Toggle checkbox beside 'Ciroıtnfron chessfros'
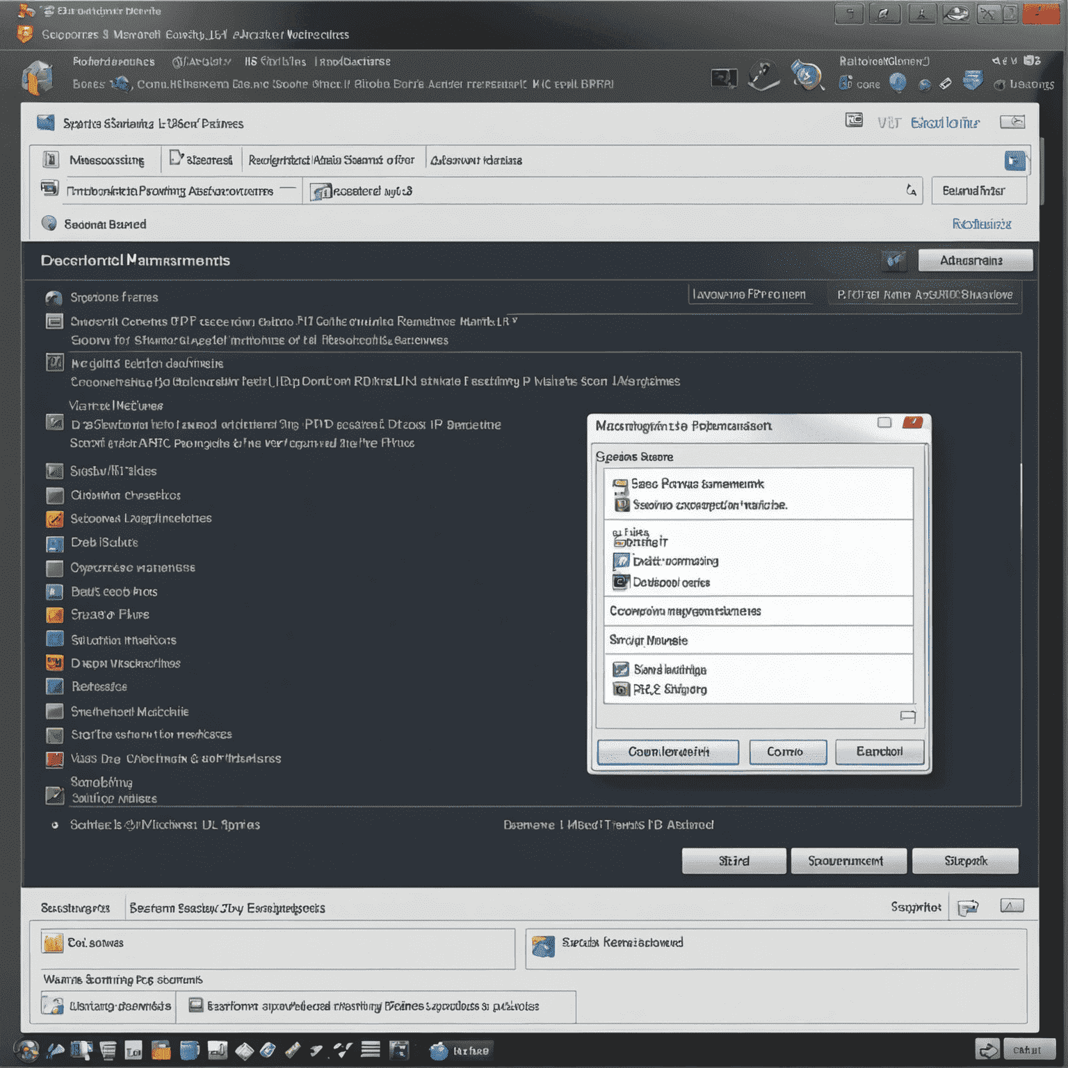The image size is (1068, 1068). (x=54, y=496)
